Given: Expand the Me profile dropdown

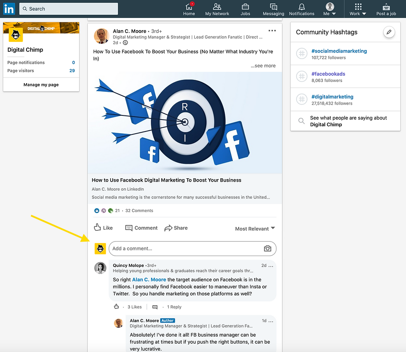Looking at the screenshot, I should tap(330, 9).
